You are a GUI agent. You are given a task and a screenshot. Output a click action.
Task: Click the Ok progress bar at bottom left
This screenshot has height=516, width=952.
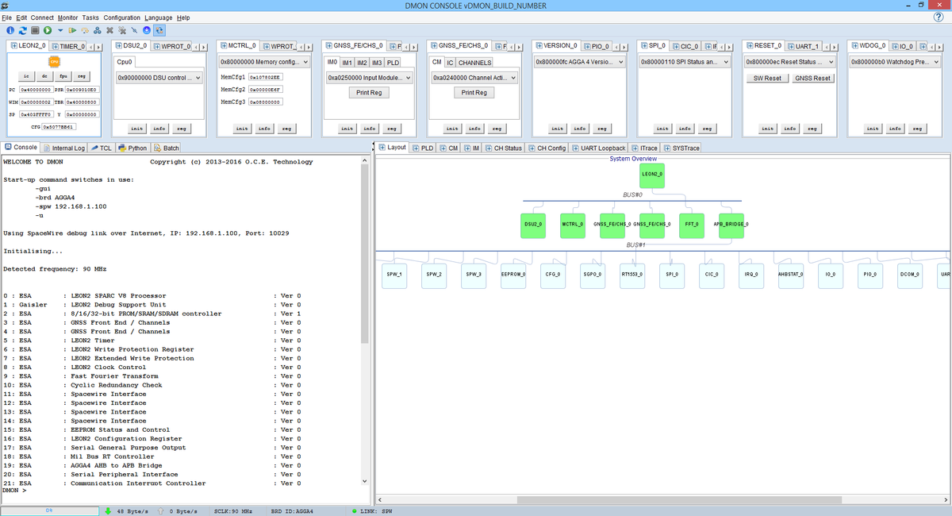(x=48, y=510)
